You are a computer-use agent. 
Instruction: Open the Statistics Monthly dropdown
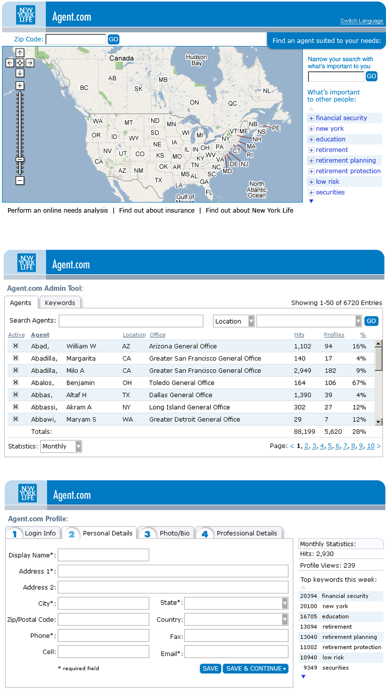(61, 446)
